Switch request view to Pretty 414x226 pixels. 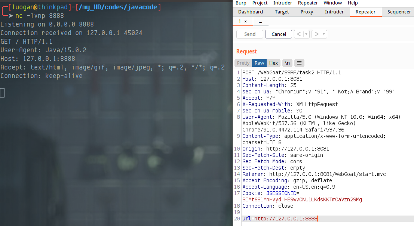click(243, 63)
